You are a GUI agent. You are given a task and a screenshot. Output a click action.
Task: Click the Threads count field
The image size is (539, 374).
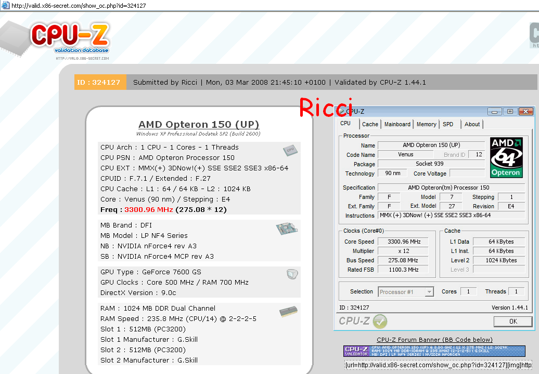coord(516,291)
